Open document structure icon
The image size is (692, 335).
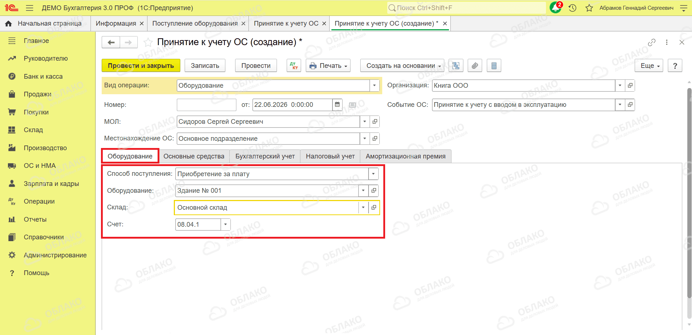click(x=456, y=66)
